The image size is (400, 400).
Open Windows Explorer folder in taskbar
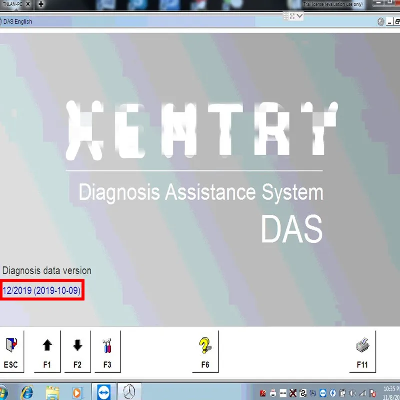coord(52,392)
